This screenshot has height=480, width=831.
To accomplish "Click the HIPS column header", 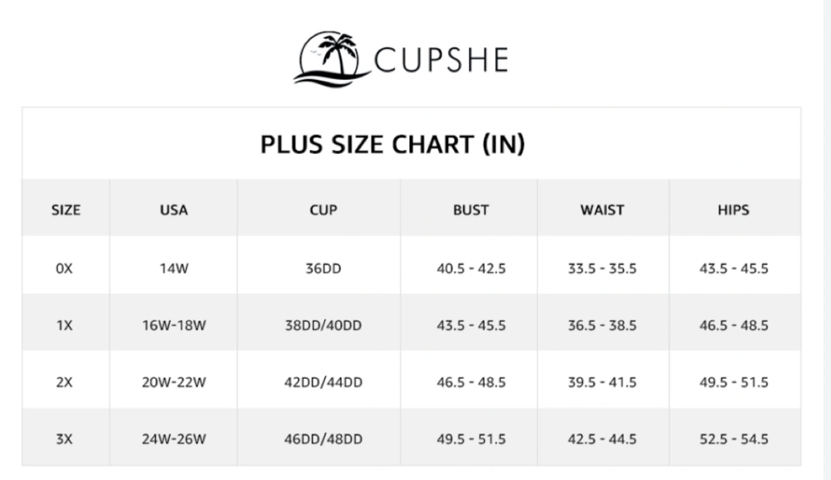I will 733,210.
